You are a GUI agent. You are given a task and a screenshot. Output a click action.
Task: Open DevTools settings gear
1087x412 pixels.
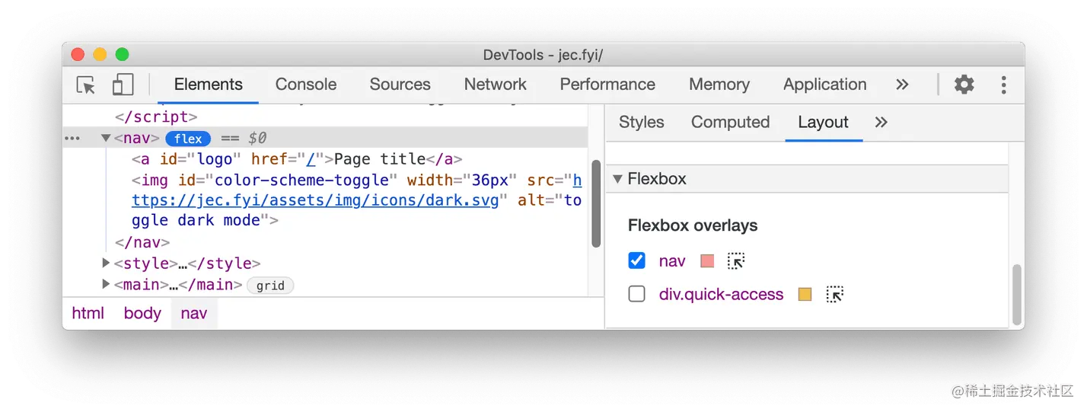click(x=964, y=85)
